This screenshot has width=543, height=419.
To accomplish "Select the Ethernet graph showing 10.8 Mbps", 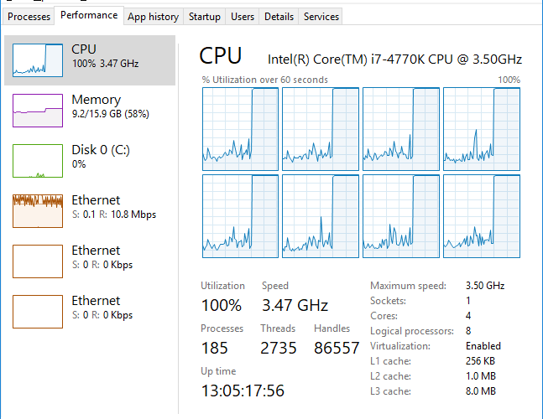I will [38, 210].
